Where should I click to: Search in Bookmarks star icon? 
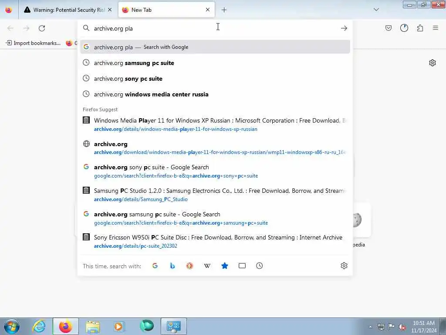225,266
